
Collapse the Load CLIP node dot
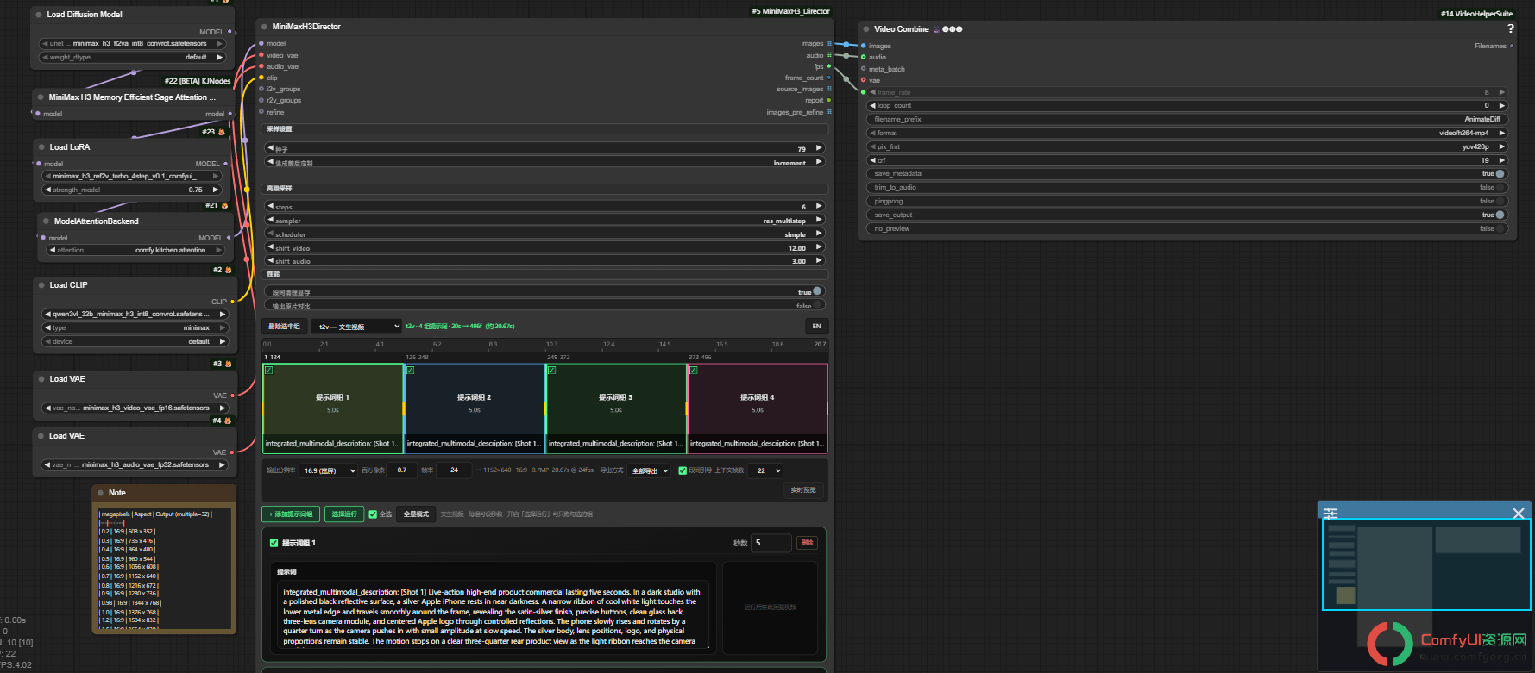[x=41, y=285]
